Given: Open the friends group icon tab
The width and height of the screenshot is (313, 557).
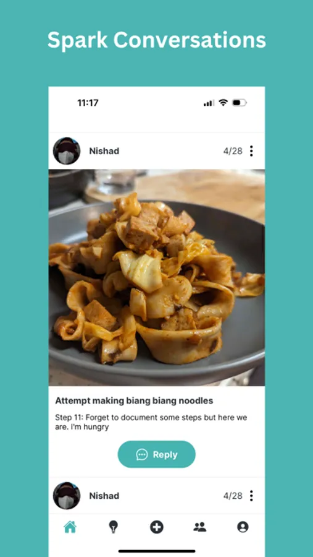Looking at the screenshot, I should click(199, 527).
